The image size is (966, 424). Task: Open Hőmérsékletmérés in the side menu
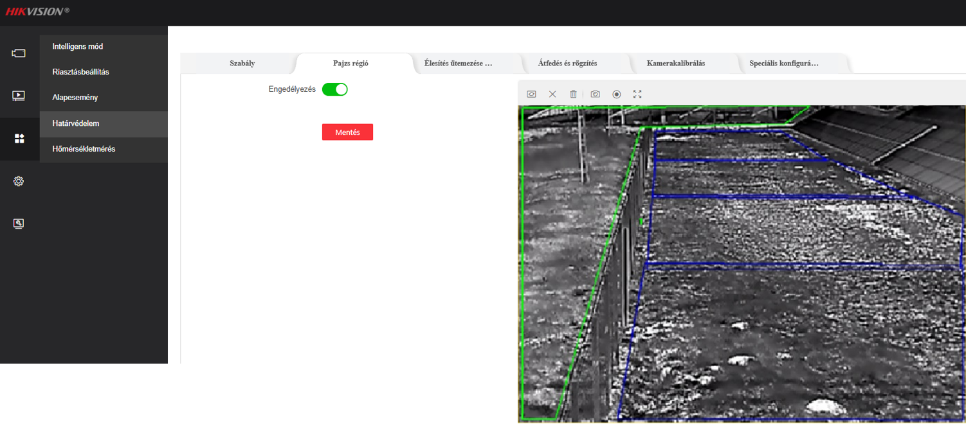click(x=104, y=149)
